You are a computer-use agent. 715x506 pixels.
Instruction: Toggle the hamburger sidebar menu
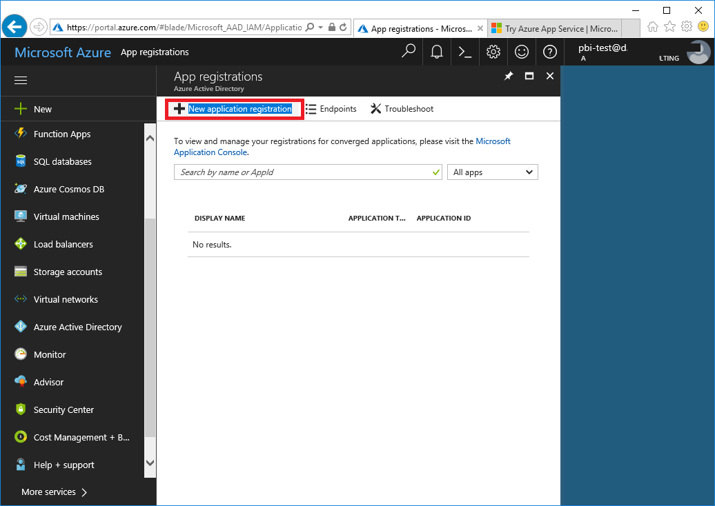coord(21,81)
